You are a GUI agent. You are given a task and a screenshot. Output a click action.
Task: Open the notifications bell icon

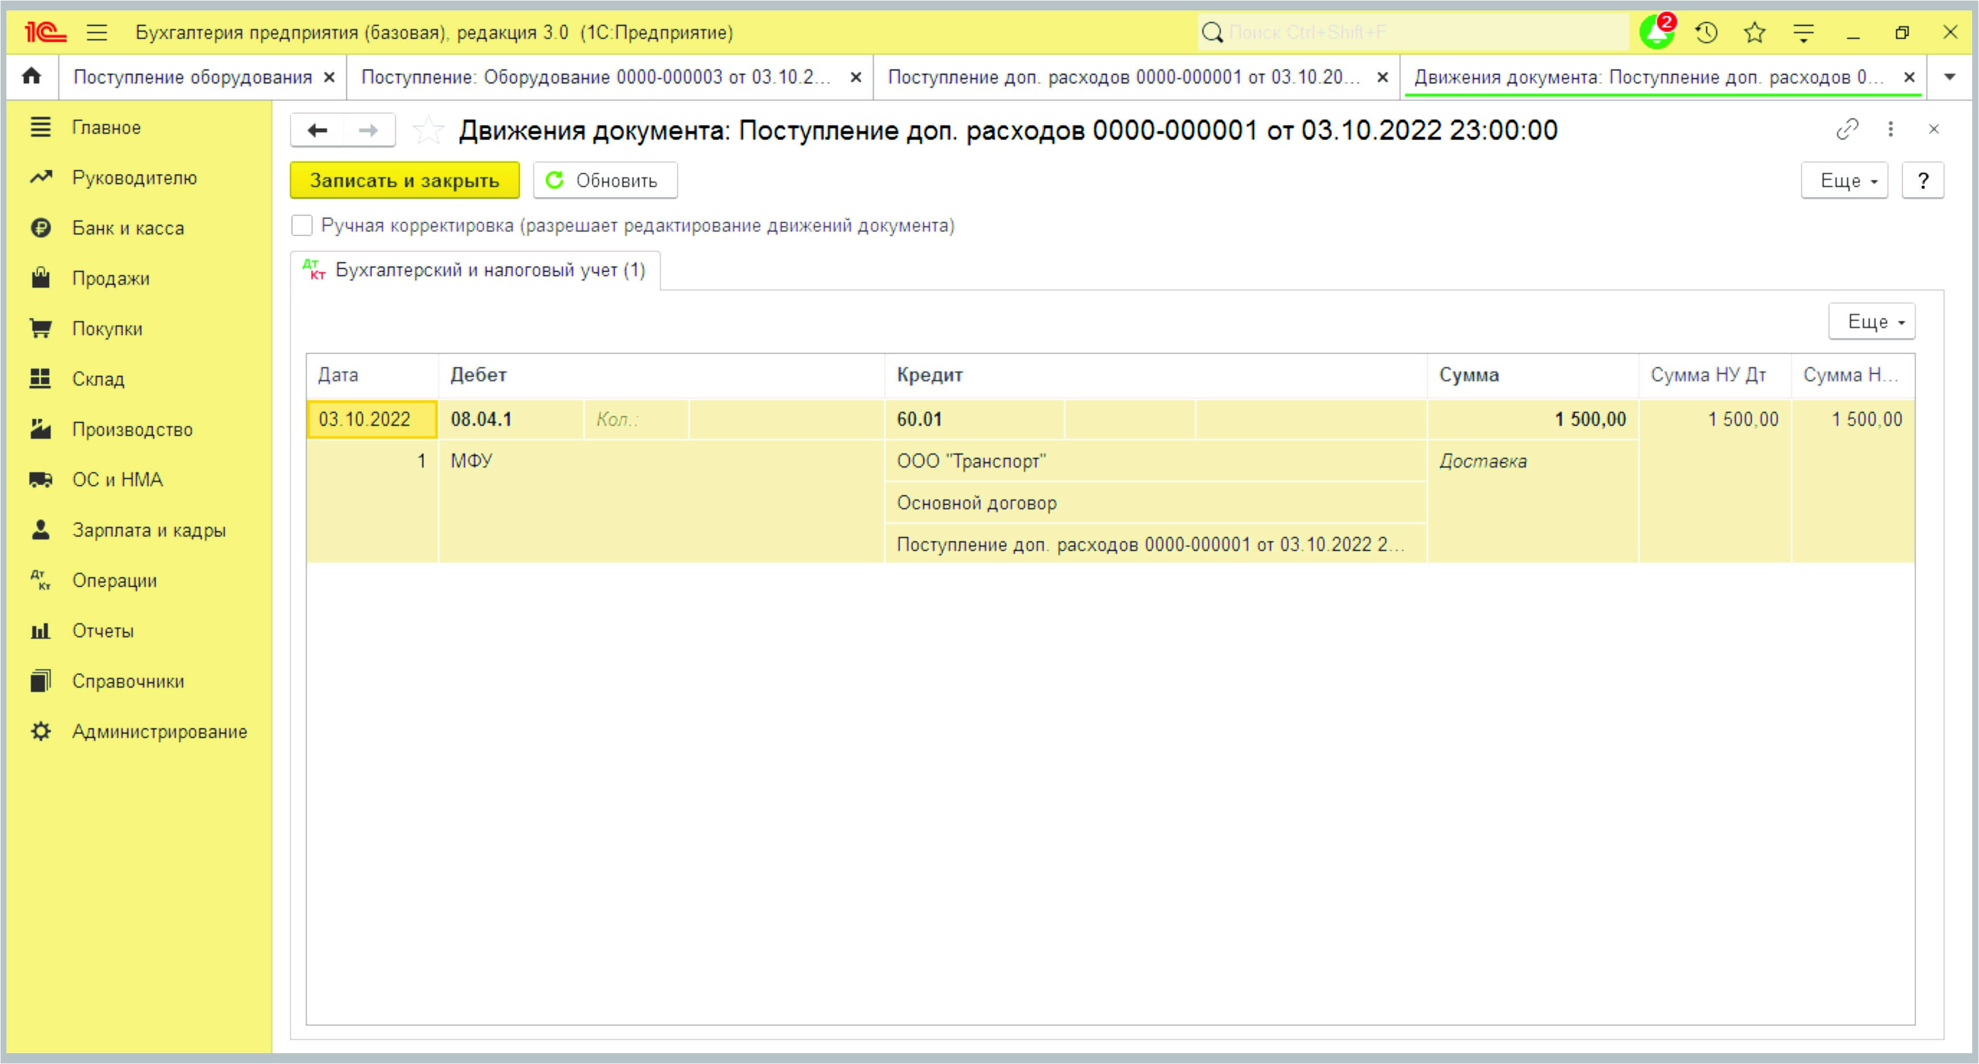click(1657, 32)
